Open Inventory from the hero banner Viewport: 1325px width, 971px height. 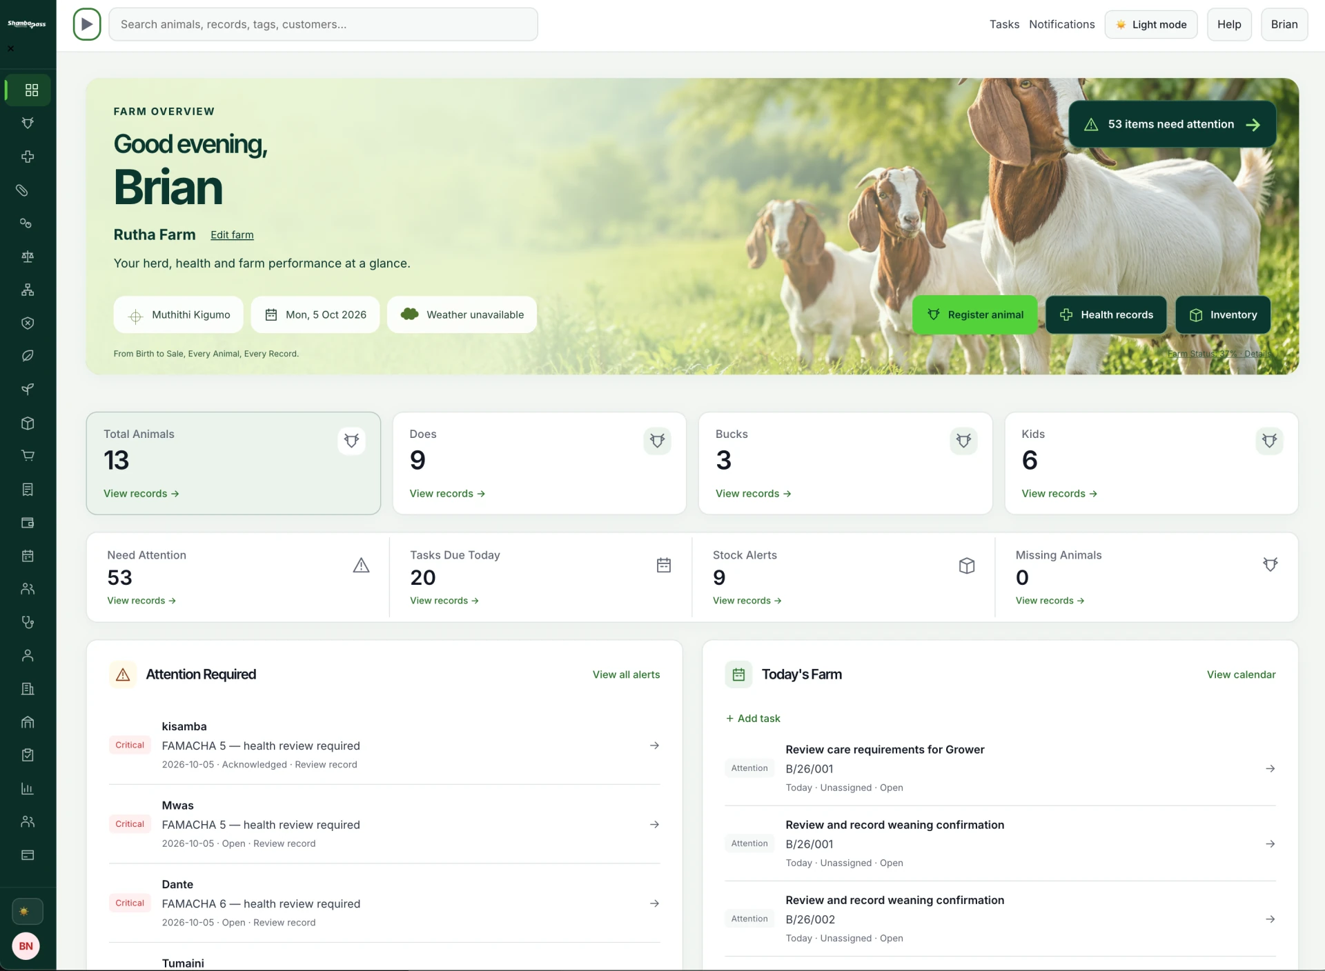[x=1223, y=314]
